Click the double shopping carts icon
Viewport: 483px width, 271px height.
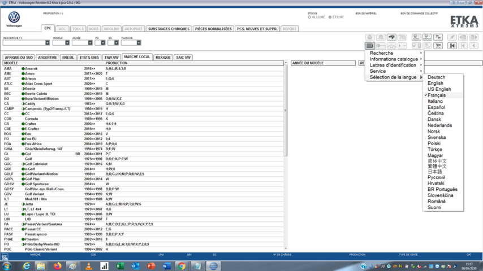(x=438, y=37)
